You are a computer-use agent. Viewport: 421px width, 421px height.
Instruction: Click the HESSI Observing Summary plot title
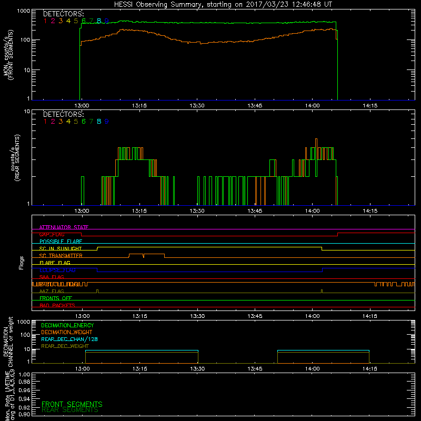pos(223,5)
